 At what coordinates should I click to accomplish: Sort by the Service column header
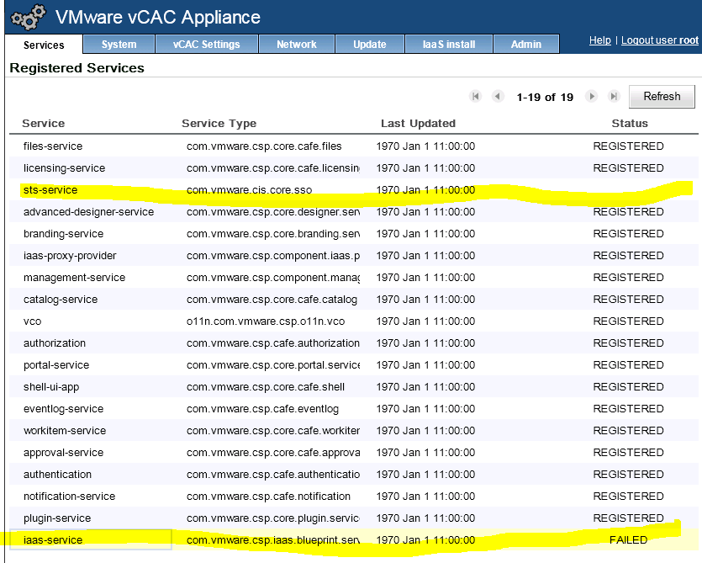point(44,123)
